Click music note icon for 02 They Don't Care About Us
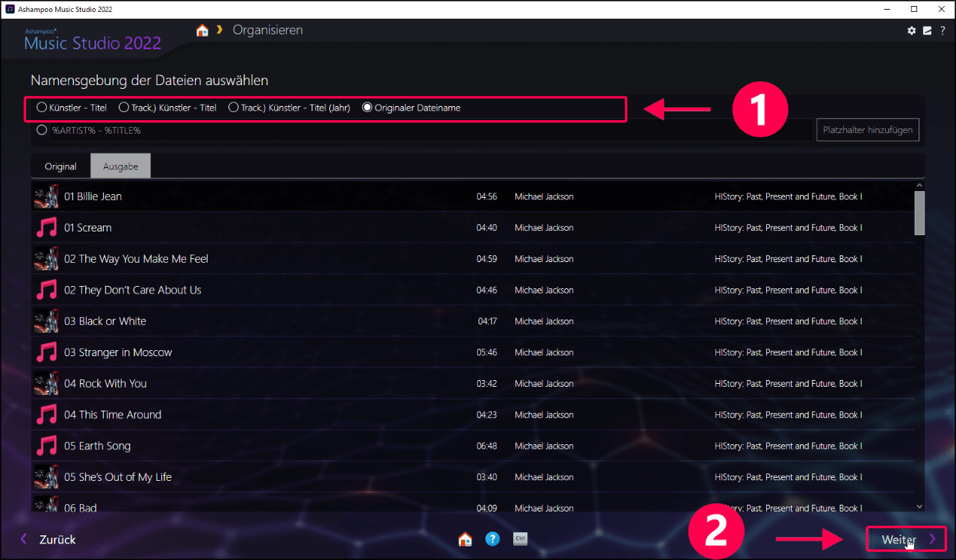Viewport: 956px width, 560px height. click(46, 290)
